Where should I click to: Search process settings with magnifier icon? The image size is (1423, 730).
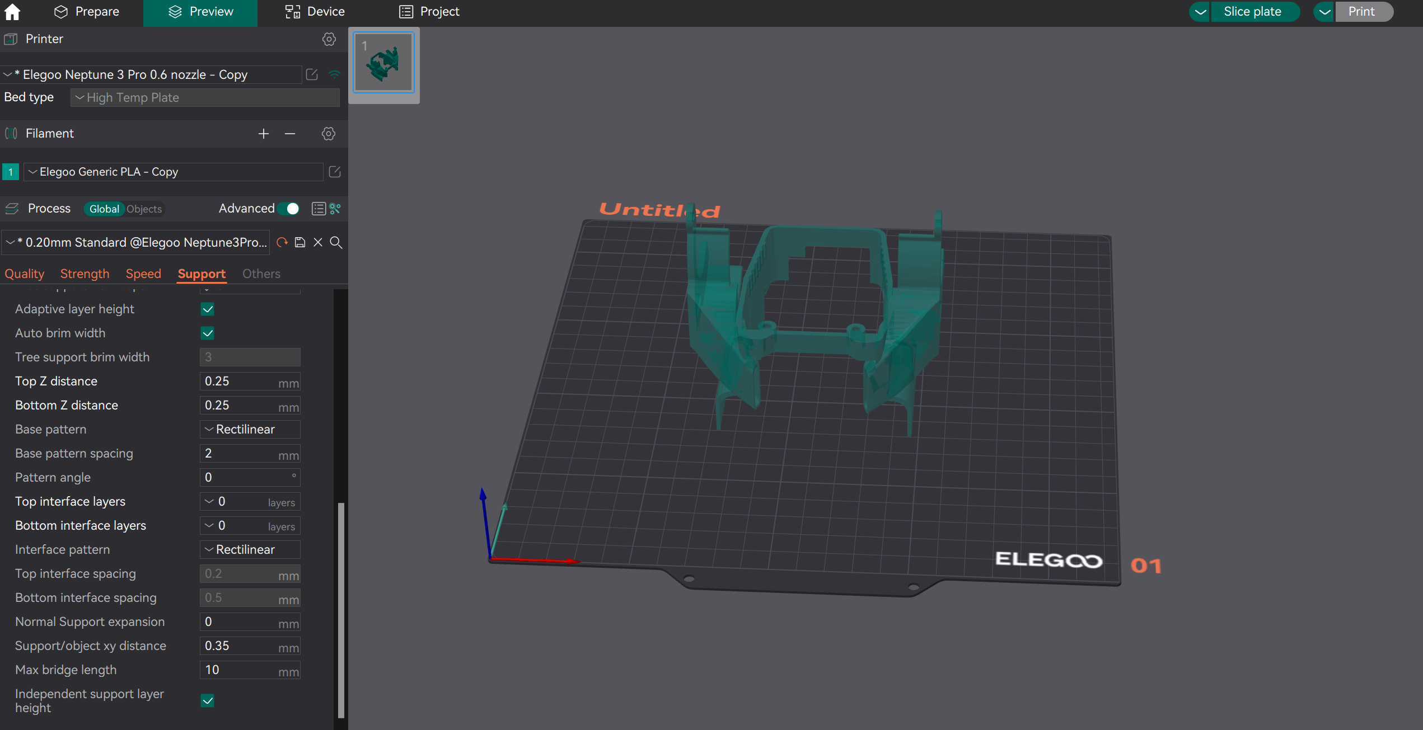(x=336, y=242)
